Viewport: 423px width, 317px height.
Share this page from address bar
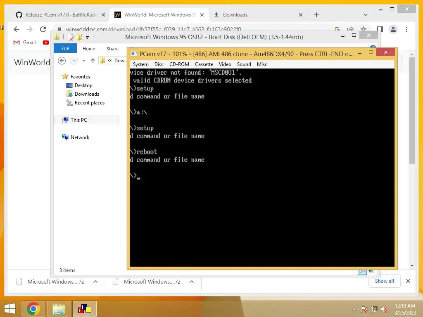coord(350,29)
